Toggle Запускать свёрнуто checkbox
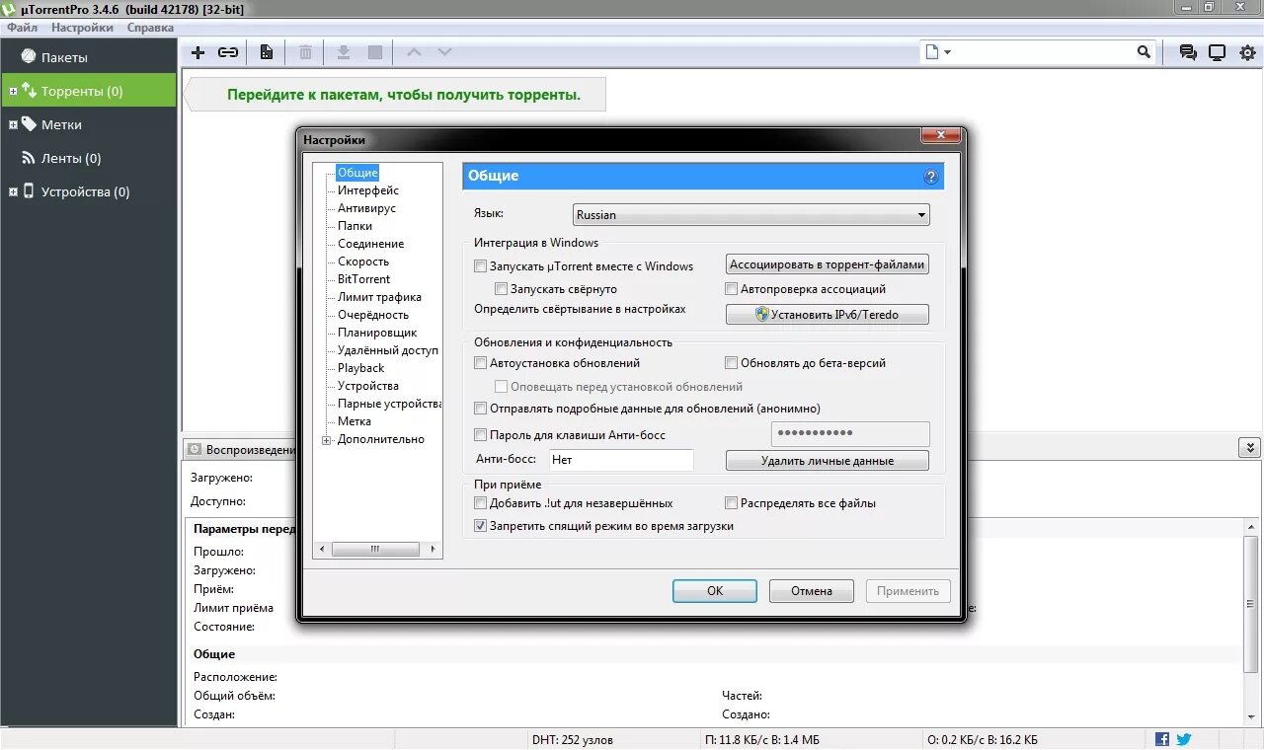Image resolution: width=1264 pixels, height=750 pixels. [502, 289]
